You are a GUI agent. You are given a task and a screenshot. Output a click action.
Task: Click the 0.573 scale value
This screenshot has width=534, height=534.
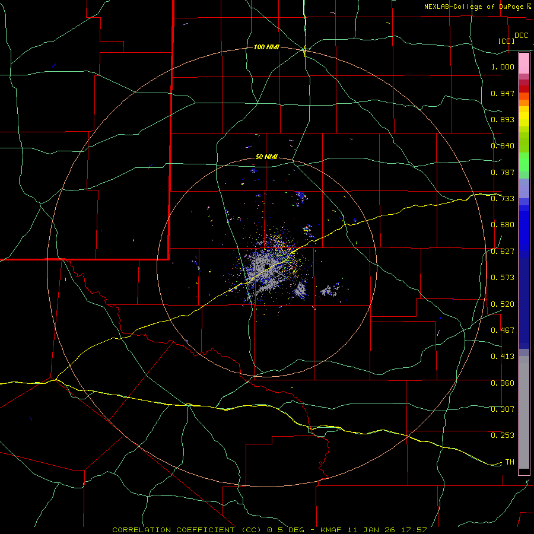tap(503, 278)
